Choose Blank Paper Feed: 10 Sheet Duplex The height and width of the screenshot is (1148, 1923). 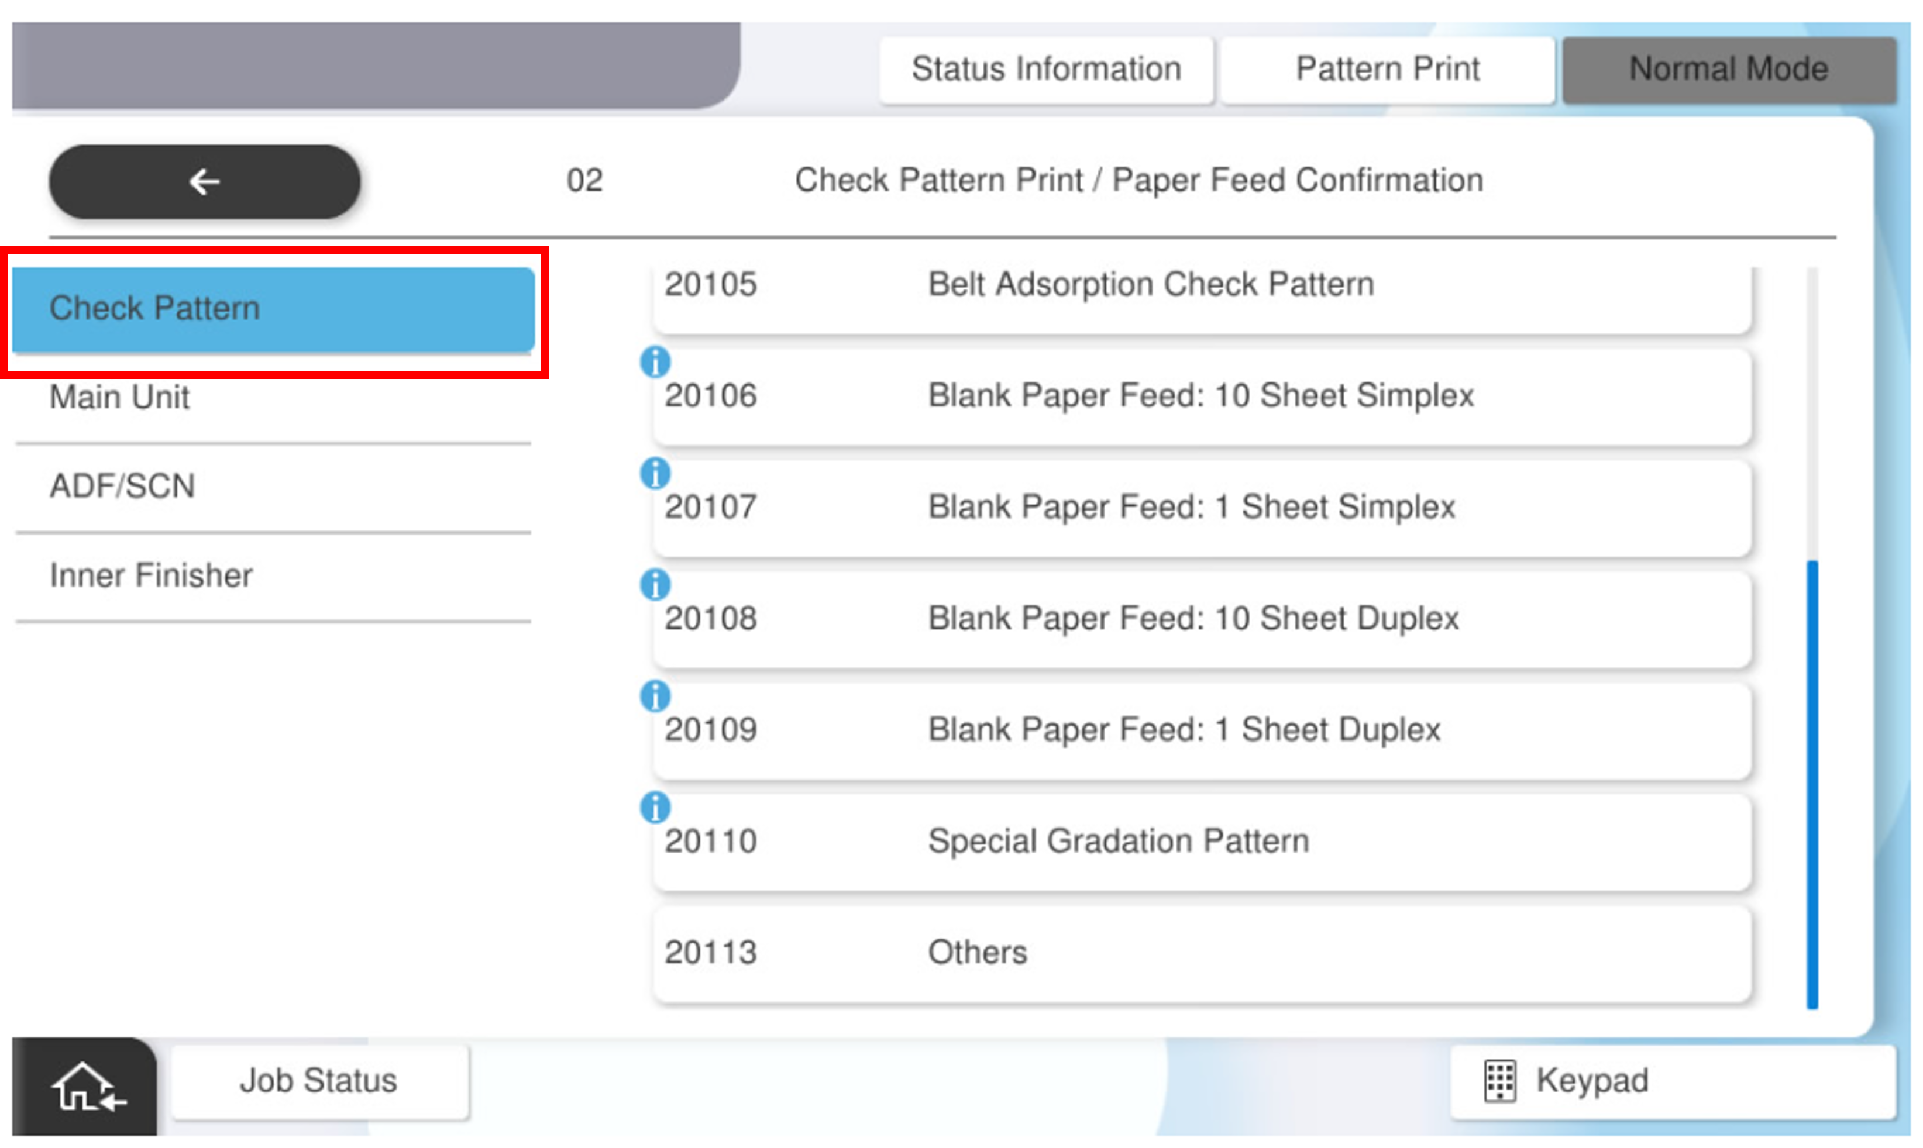1201,619
